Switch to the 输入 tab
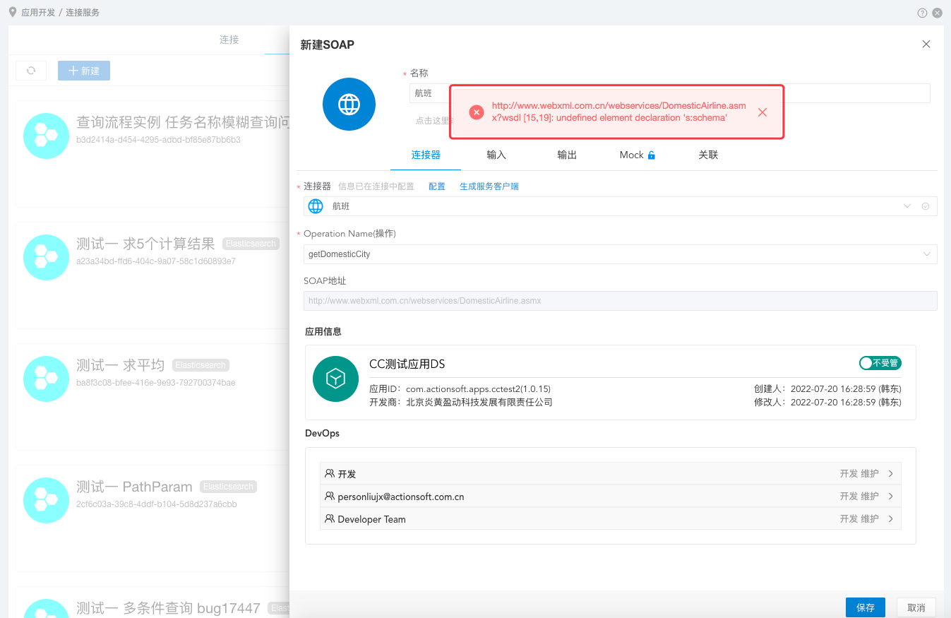 [496, 155]
